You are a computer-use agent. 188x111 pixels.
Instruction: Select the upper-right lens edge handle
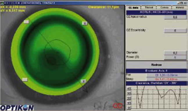[x=85, y=23]
